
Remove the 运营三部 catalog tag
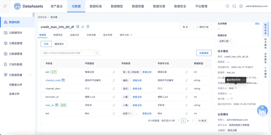230,41
